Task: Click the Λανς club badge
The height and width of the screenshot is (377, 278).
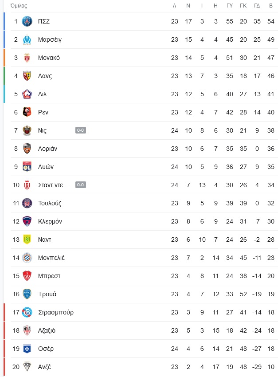Action: click(x=27, y=76)
